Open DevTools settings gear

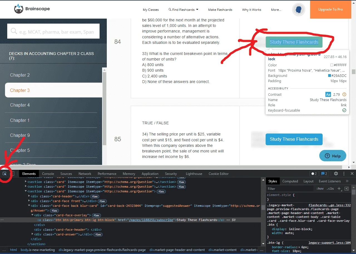[x=336, y=173]
